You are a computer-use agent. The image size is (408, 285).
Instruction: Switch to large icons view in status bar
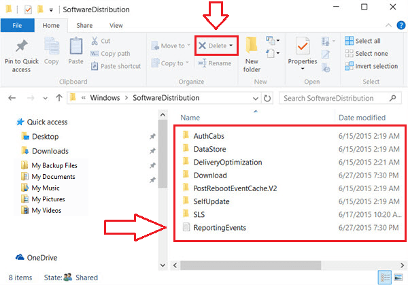click(399, 278)
